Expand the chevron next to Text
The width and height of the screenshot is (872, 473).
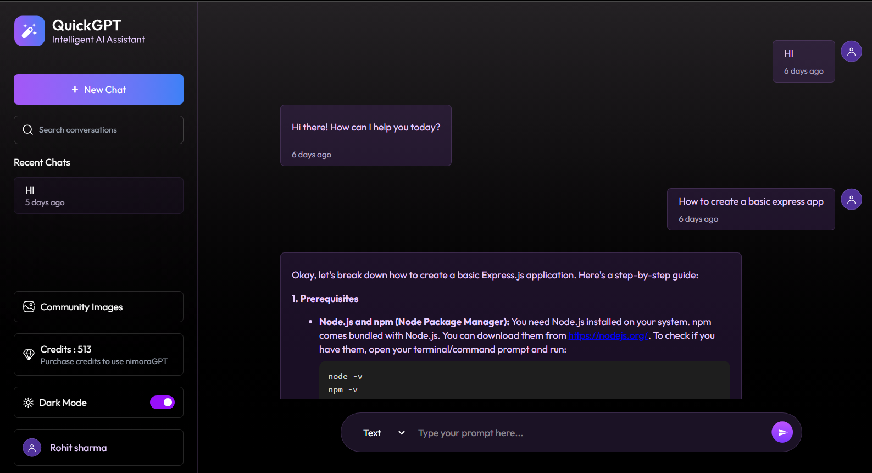tap(402, 433)
